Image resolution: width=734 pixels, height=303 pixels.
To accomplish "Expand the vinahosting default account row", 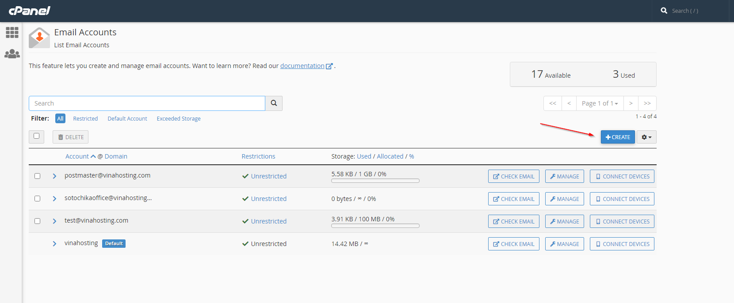I will click(54, 244).
